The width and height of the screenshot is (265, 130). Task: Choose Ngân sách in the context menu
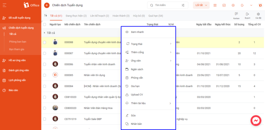pos(148,69)
